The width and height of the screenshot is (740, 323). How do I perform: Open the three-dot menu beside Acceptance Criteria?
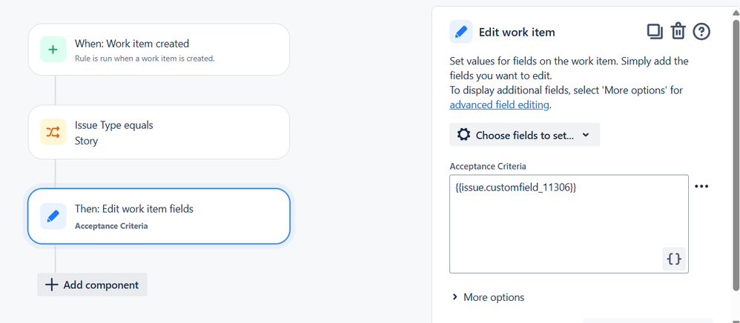pos(701,186)
